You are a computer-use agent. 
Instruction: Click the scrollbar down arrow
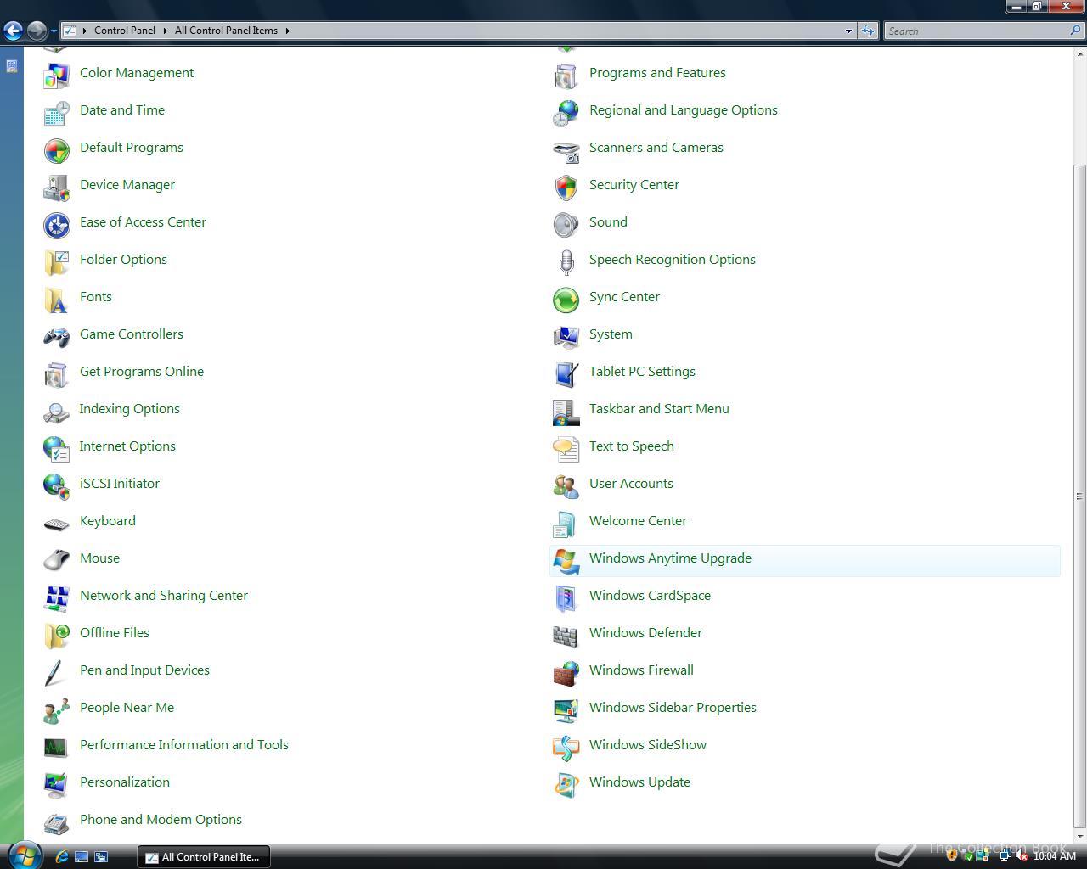(1079, 836)
